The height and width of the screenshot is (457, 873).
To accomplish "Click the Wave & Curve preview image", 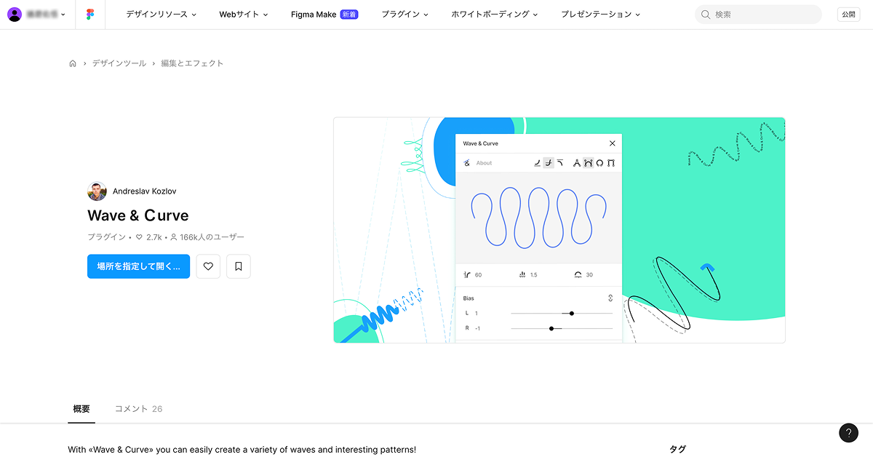I will click(x=559, y=230).
